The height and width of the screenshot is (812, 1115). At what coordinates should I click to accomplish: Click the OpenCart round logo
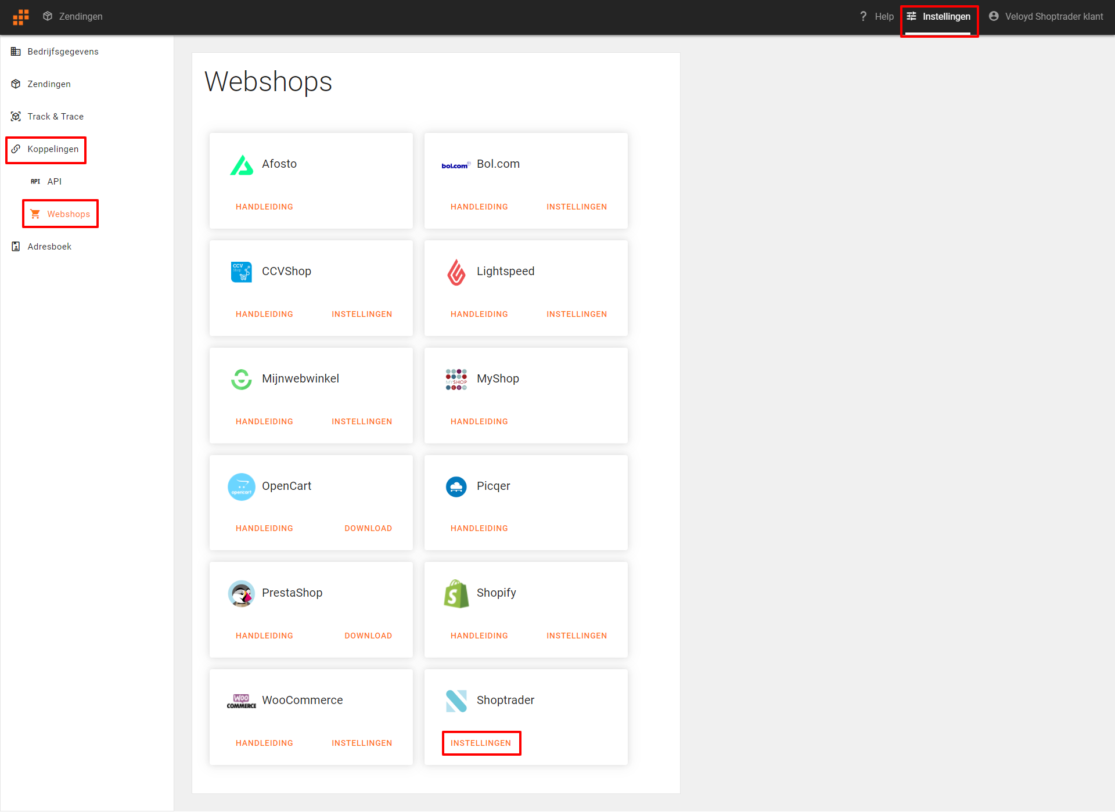pyautogui.click(x=242, y=487)
